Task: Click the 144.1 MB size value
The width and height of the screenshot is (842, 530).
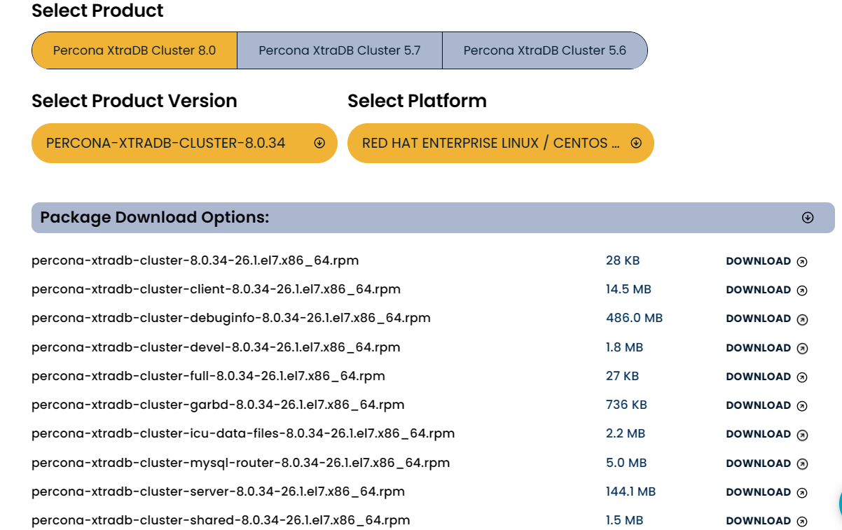Action: pos(630,491)
